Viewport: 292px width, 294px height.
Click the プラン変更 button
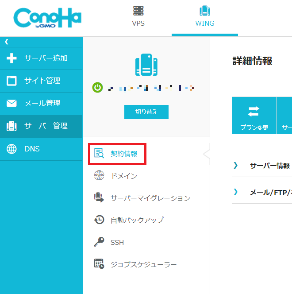pos(254,116)
